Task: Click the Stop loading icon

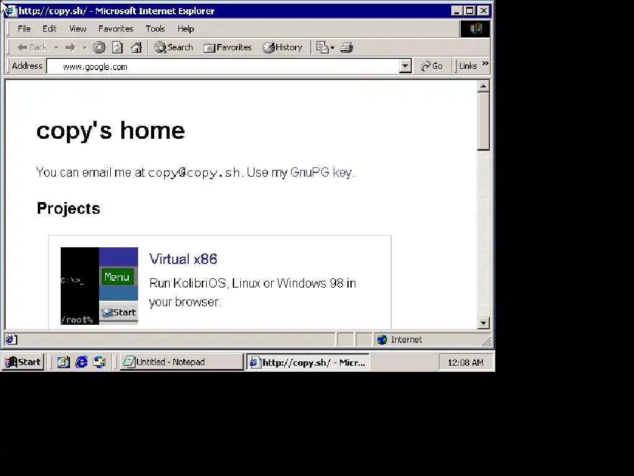Action: [99, 47]
